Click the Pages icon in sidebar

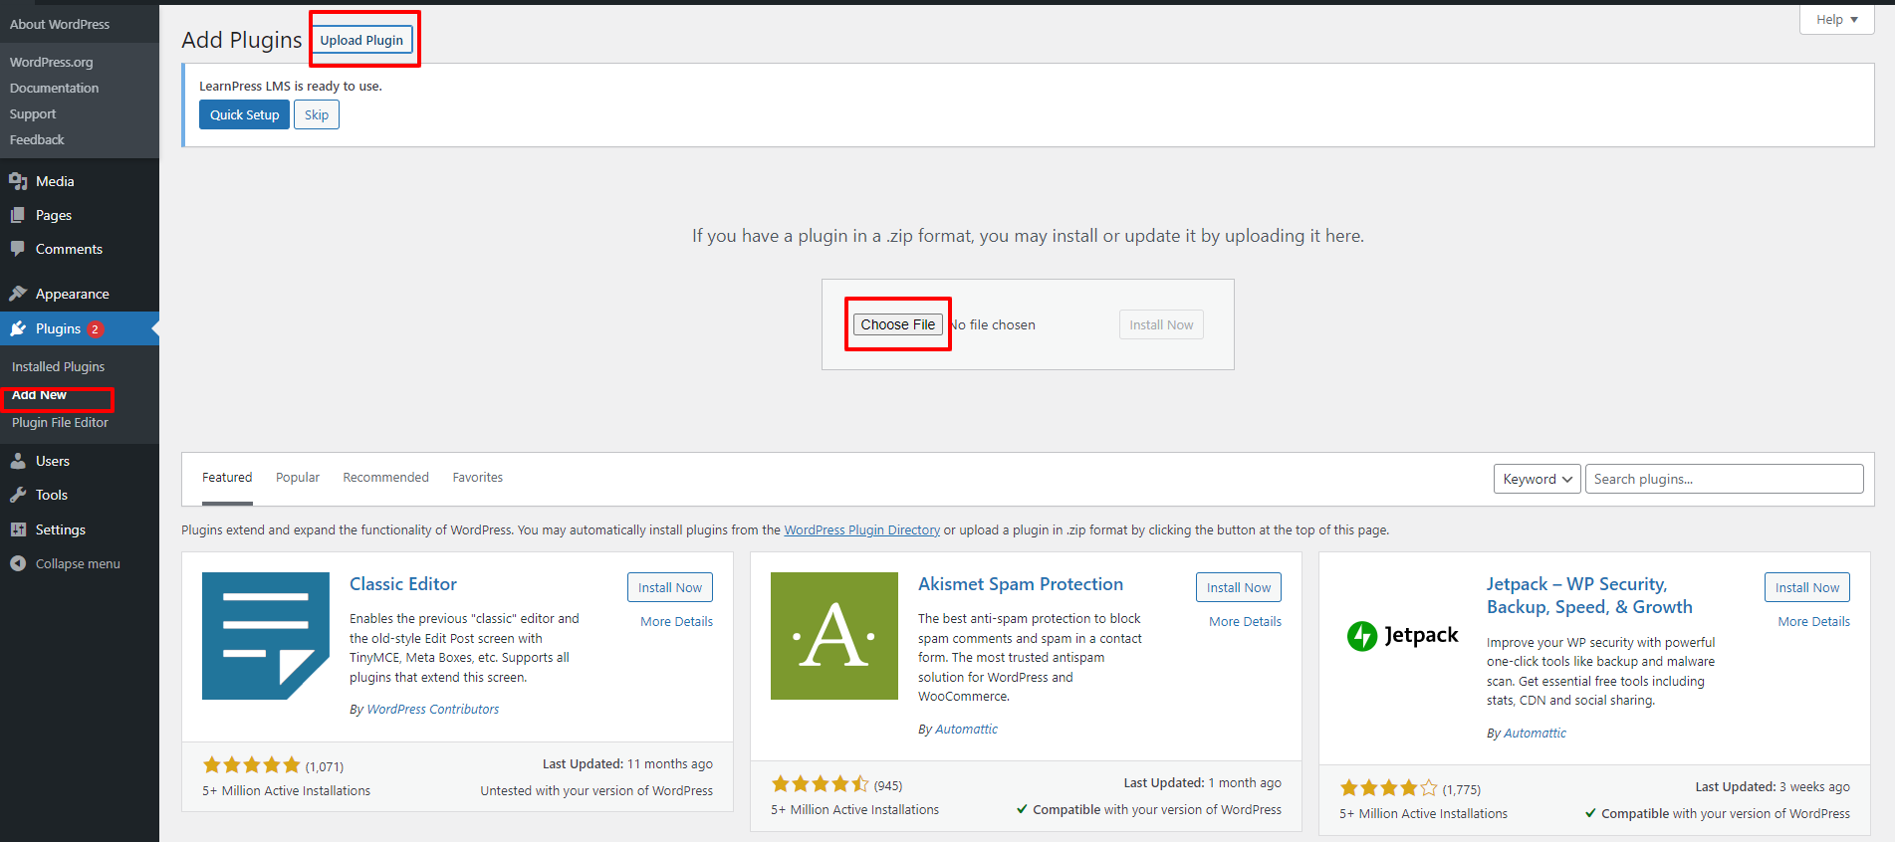(18, 215)
